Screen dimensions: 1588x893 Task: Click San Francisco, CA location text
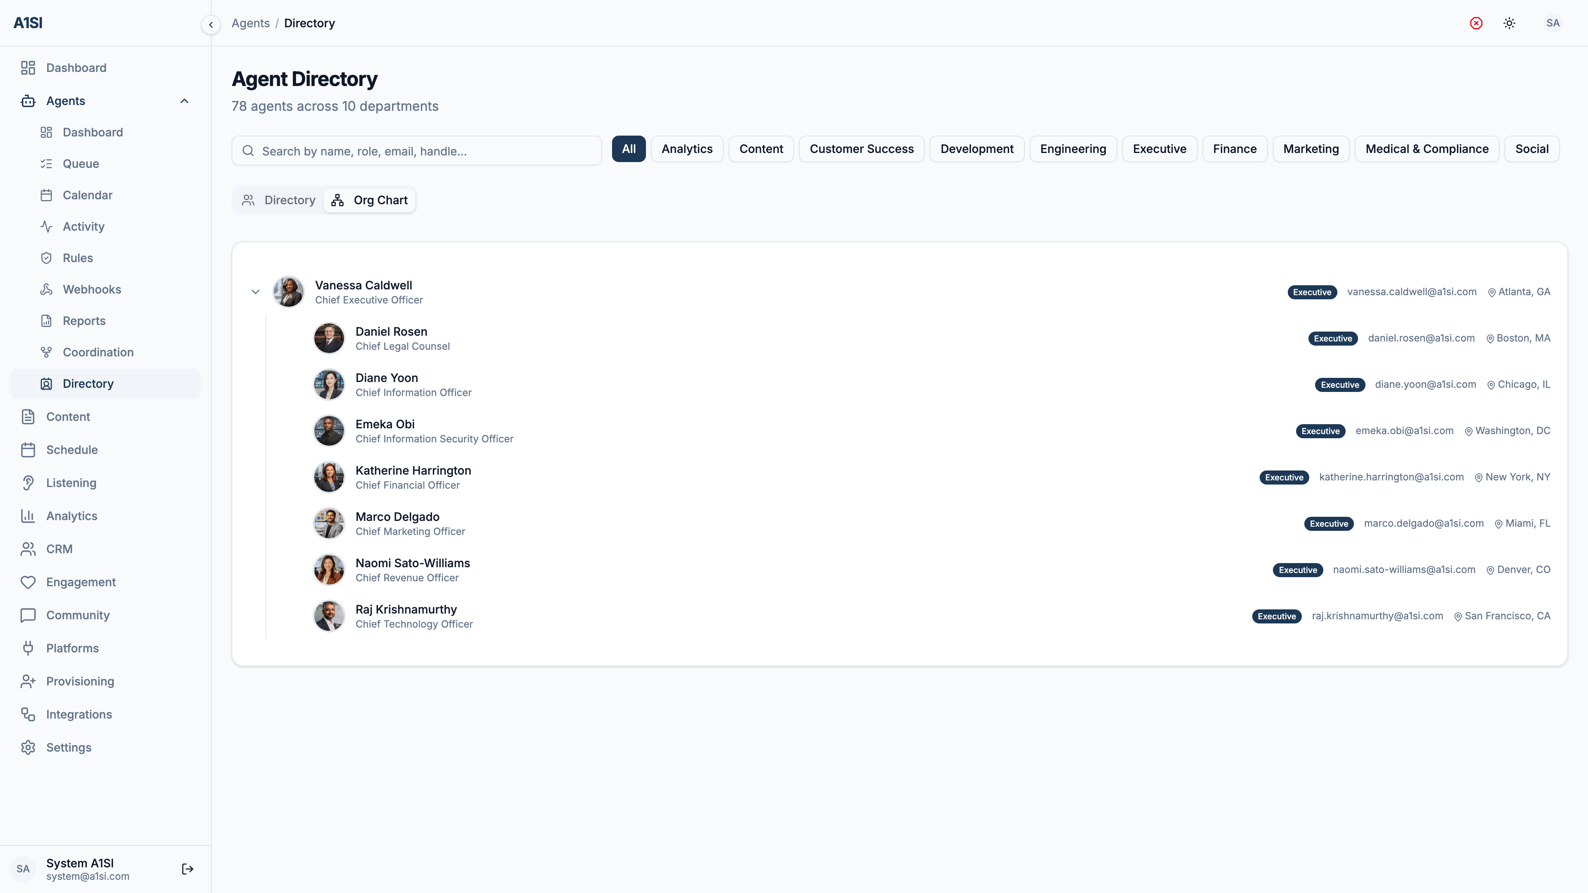(1507, 616)
